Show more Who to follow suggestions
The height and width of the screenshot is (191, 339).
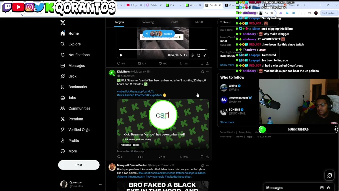tap(227, 122)
